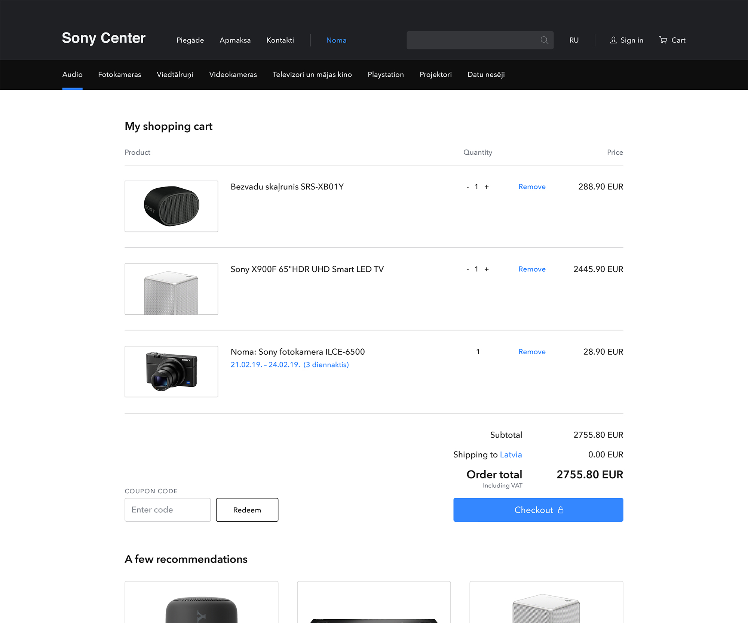This screenshot has height=623, width=748.
Task: Increase quantity of Sony X900F TV
Action: [487, 269]
